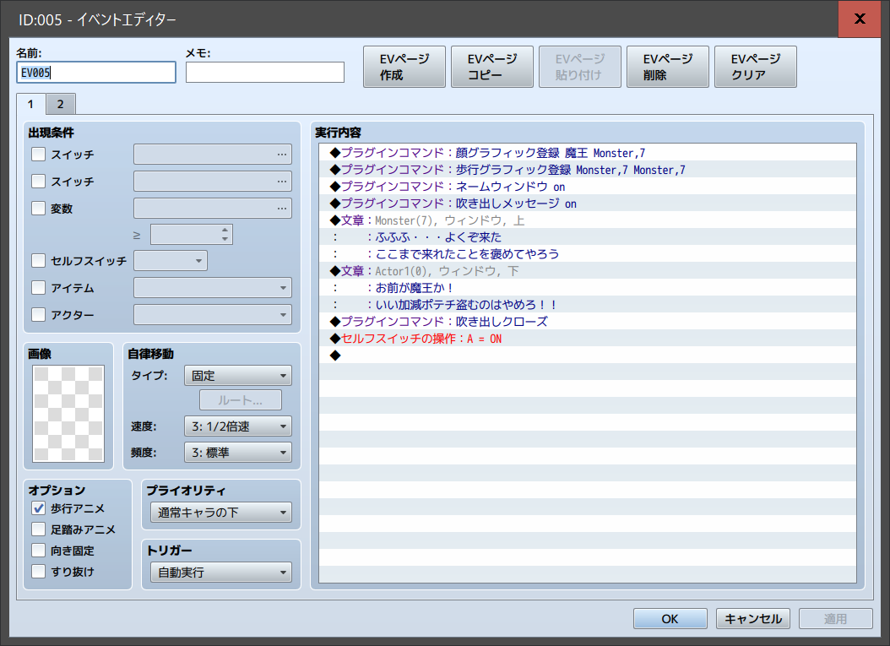
Task: Select the 文章 Actor1(0) command line
Action: point(588,271)
